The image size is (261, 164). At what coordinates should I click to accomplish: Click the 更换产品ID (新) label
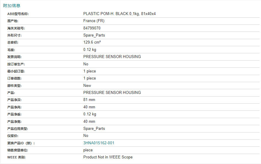[21, 143]
